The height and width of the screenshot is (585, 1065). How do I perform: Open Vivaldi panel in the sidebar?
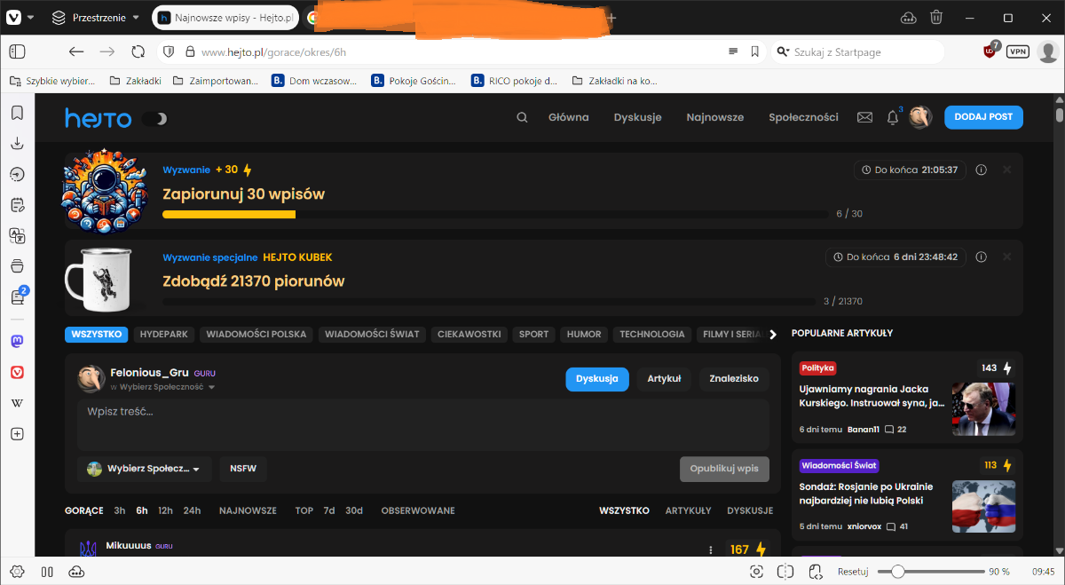point(17,372)
